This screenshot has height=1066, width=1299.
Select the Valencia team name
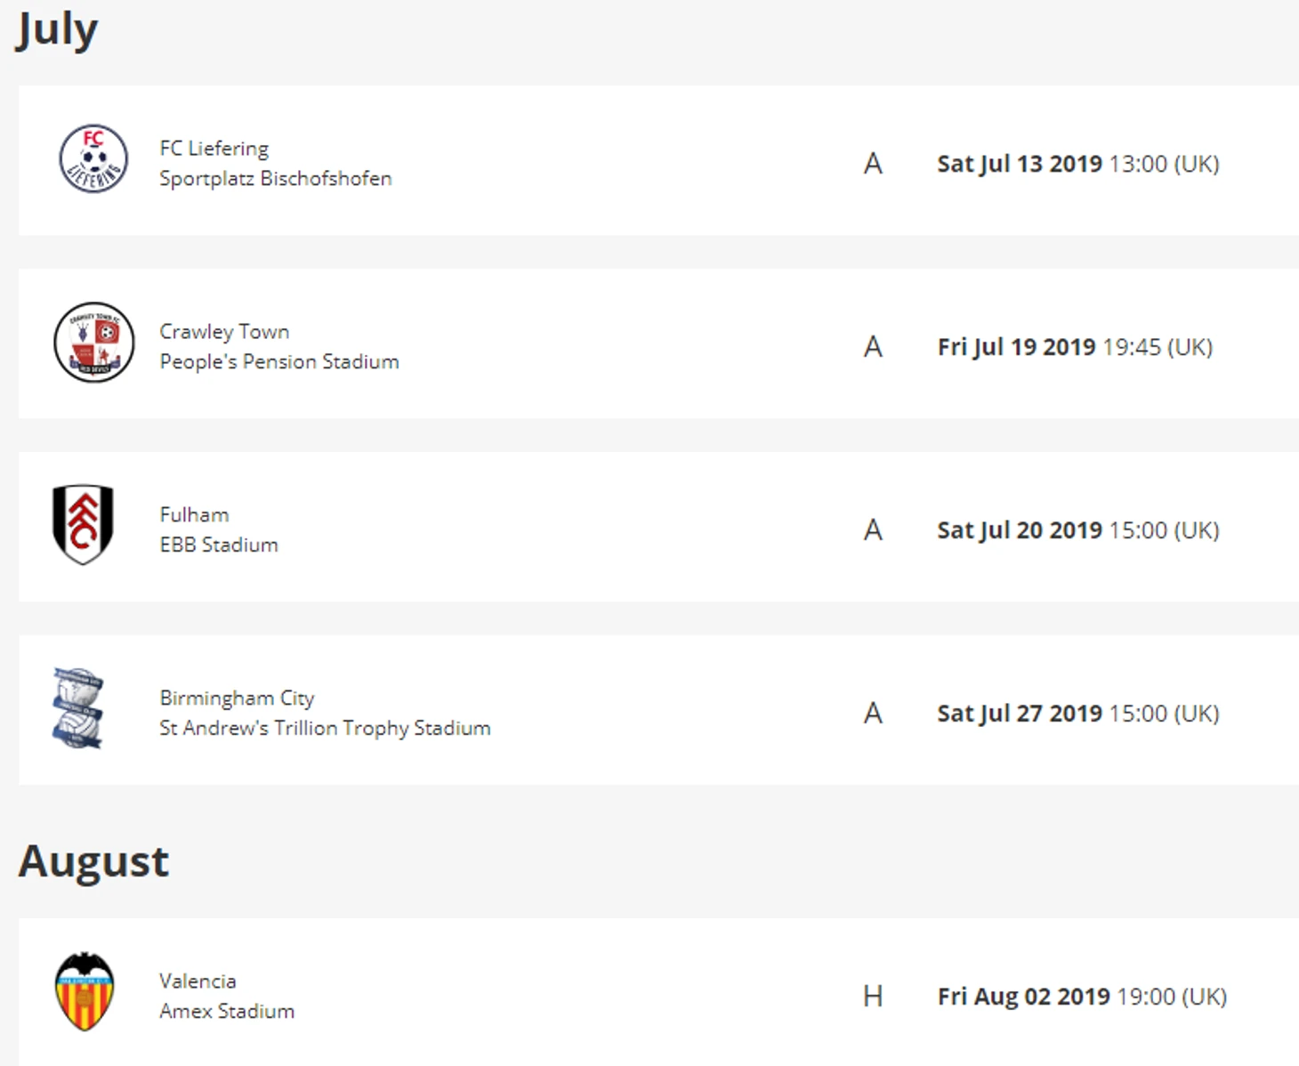[198, 981]
